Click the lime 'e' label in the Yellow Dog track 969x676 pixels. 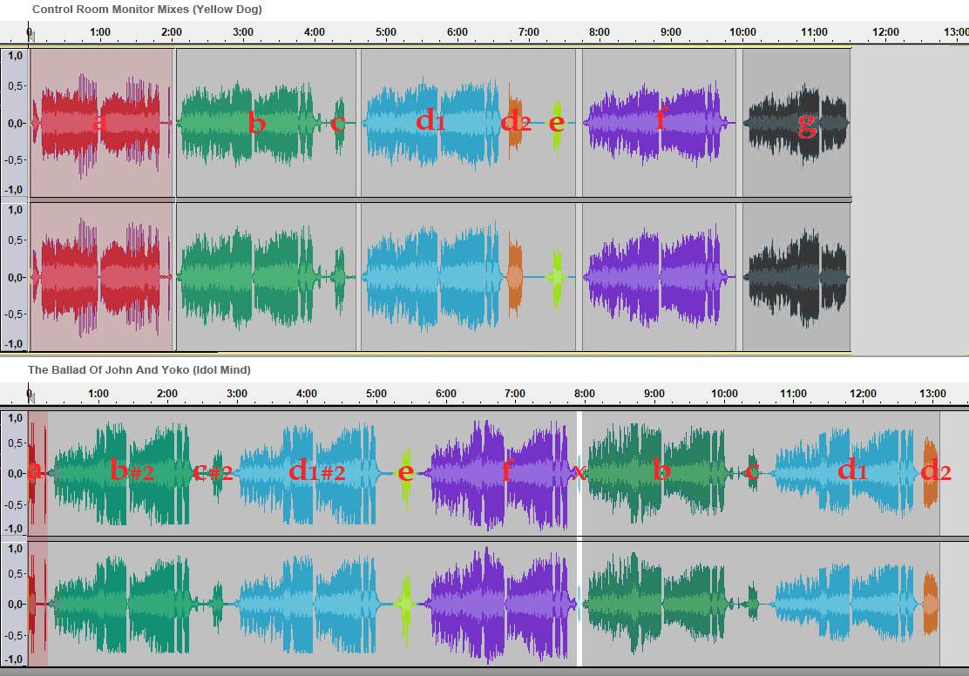click(x=556, y=123)
